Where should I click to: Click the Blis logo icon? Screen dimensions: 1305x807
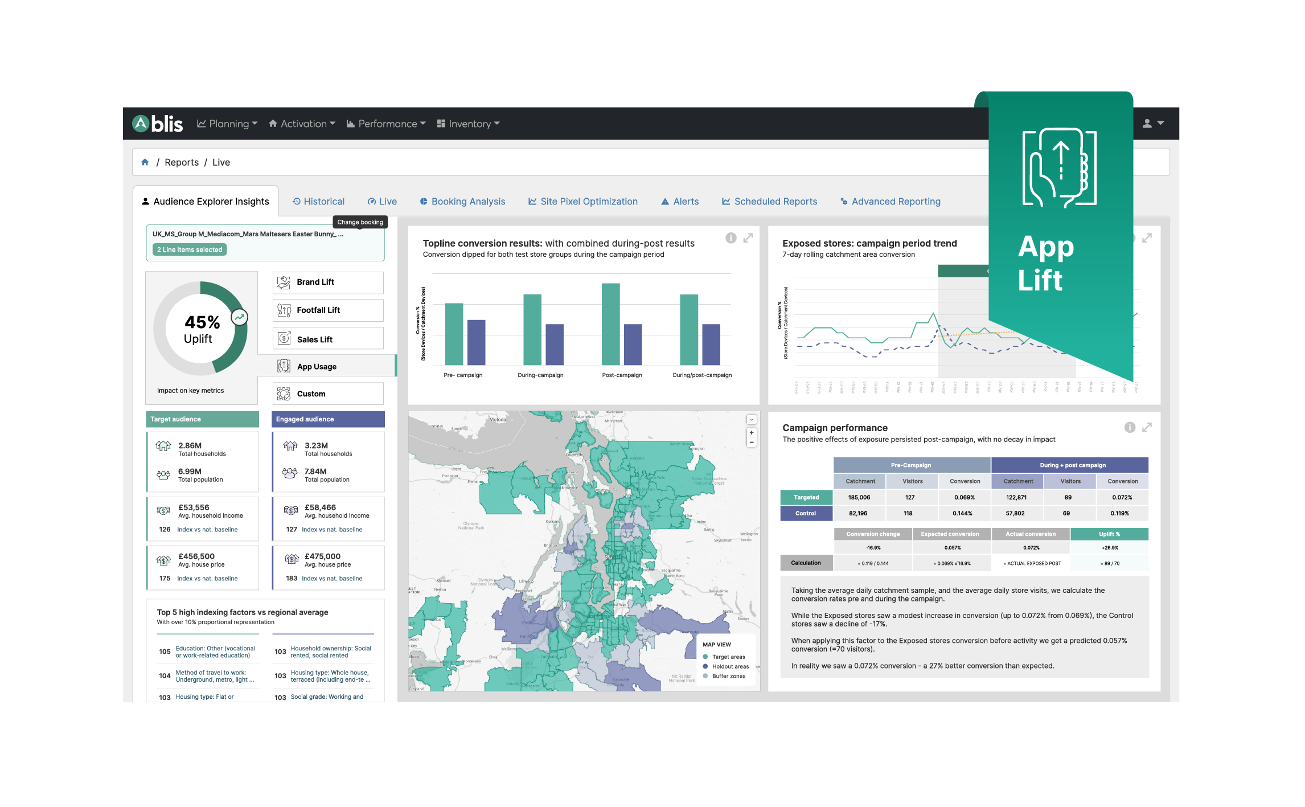coord(141,124)
